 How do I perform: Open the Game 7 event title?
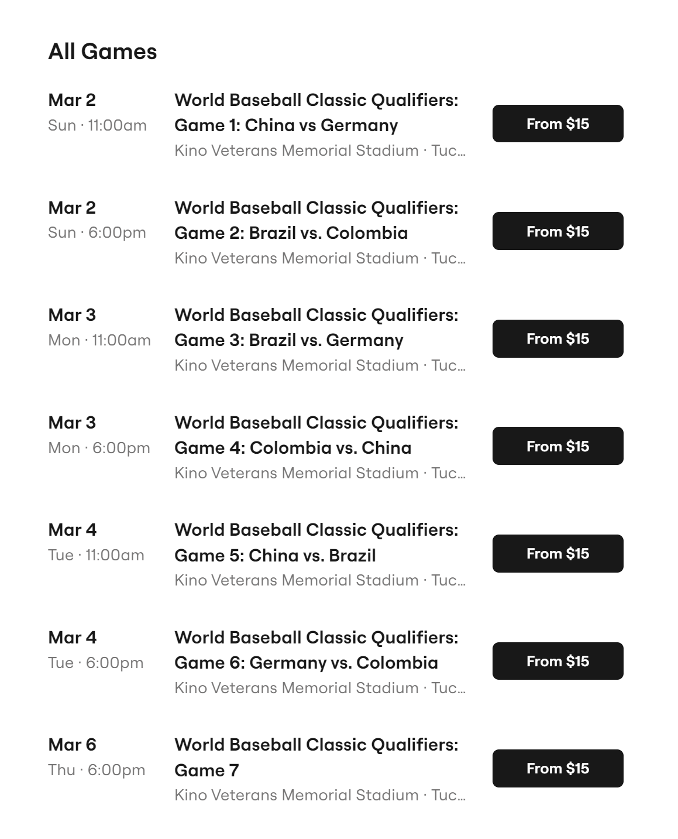[316, 757]
